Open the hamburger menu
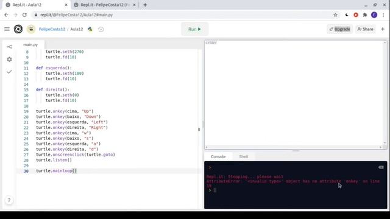390x219 pixels. pyautogui.click(x=7, y=29)
